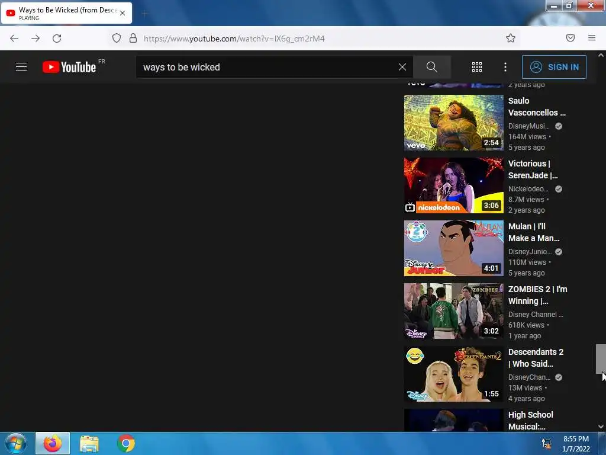The height and width of the screenshot is (455, 606).
Task: Click the scrollbar up arrow
Action: pyautogui.click(x=601, y=55)
